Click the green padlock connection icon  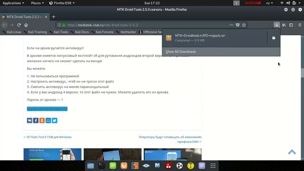click(64, 25)
